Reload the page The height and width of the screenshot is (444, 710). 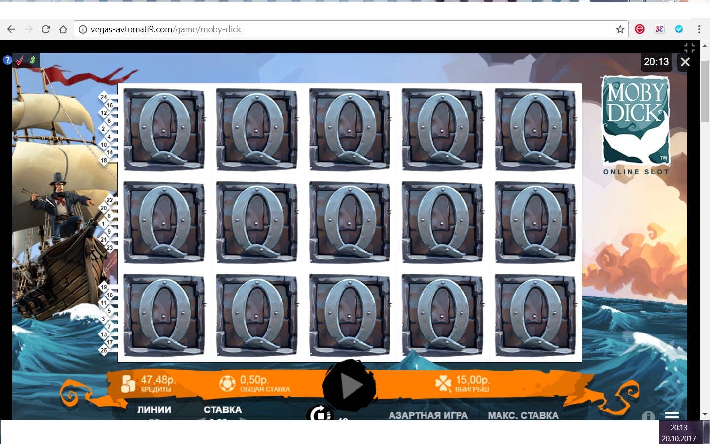pyautogui.click(x=46, y=29)
